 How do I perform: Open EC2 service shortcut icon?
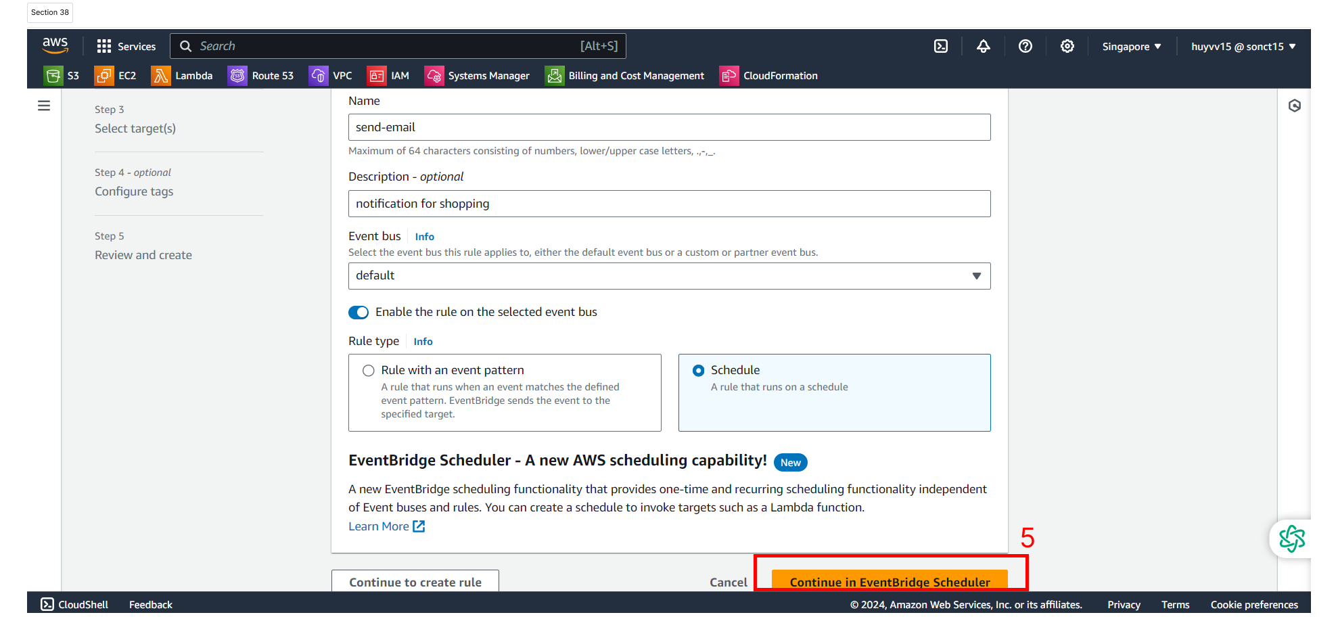[x=103, y=76]
